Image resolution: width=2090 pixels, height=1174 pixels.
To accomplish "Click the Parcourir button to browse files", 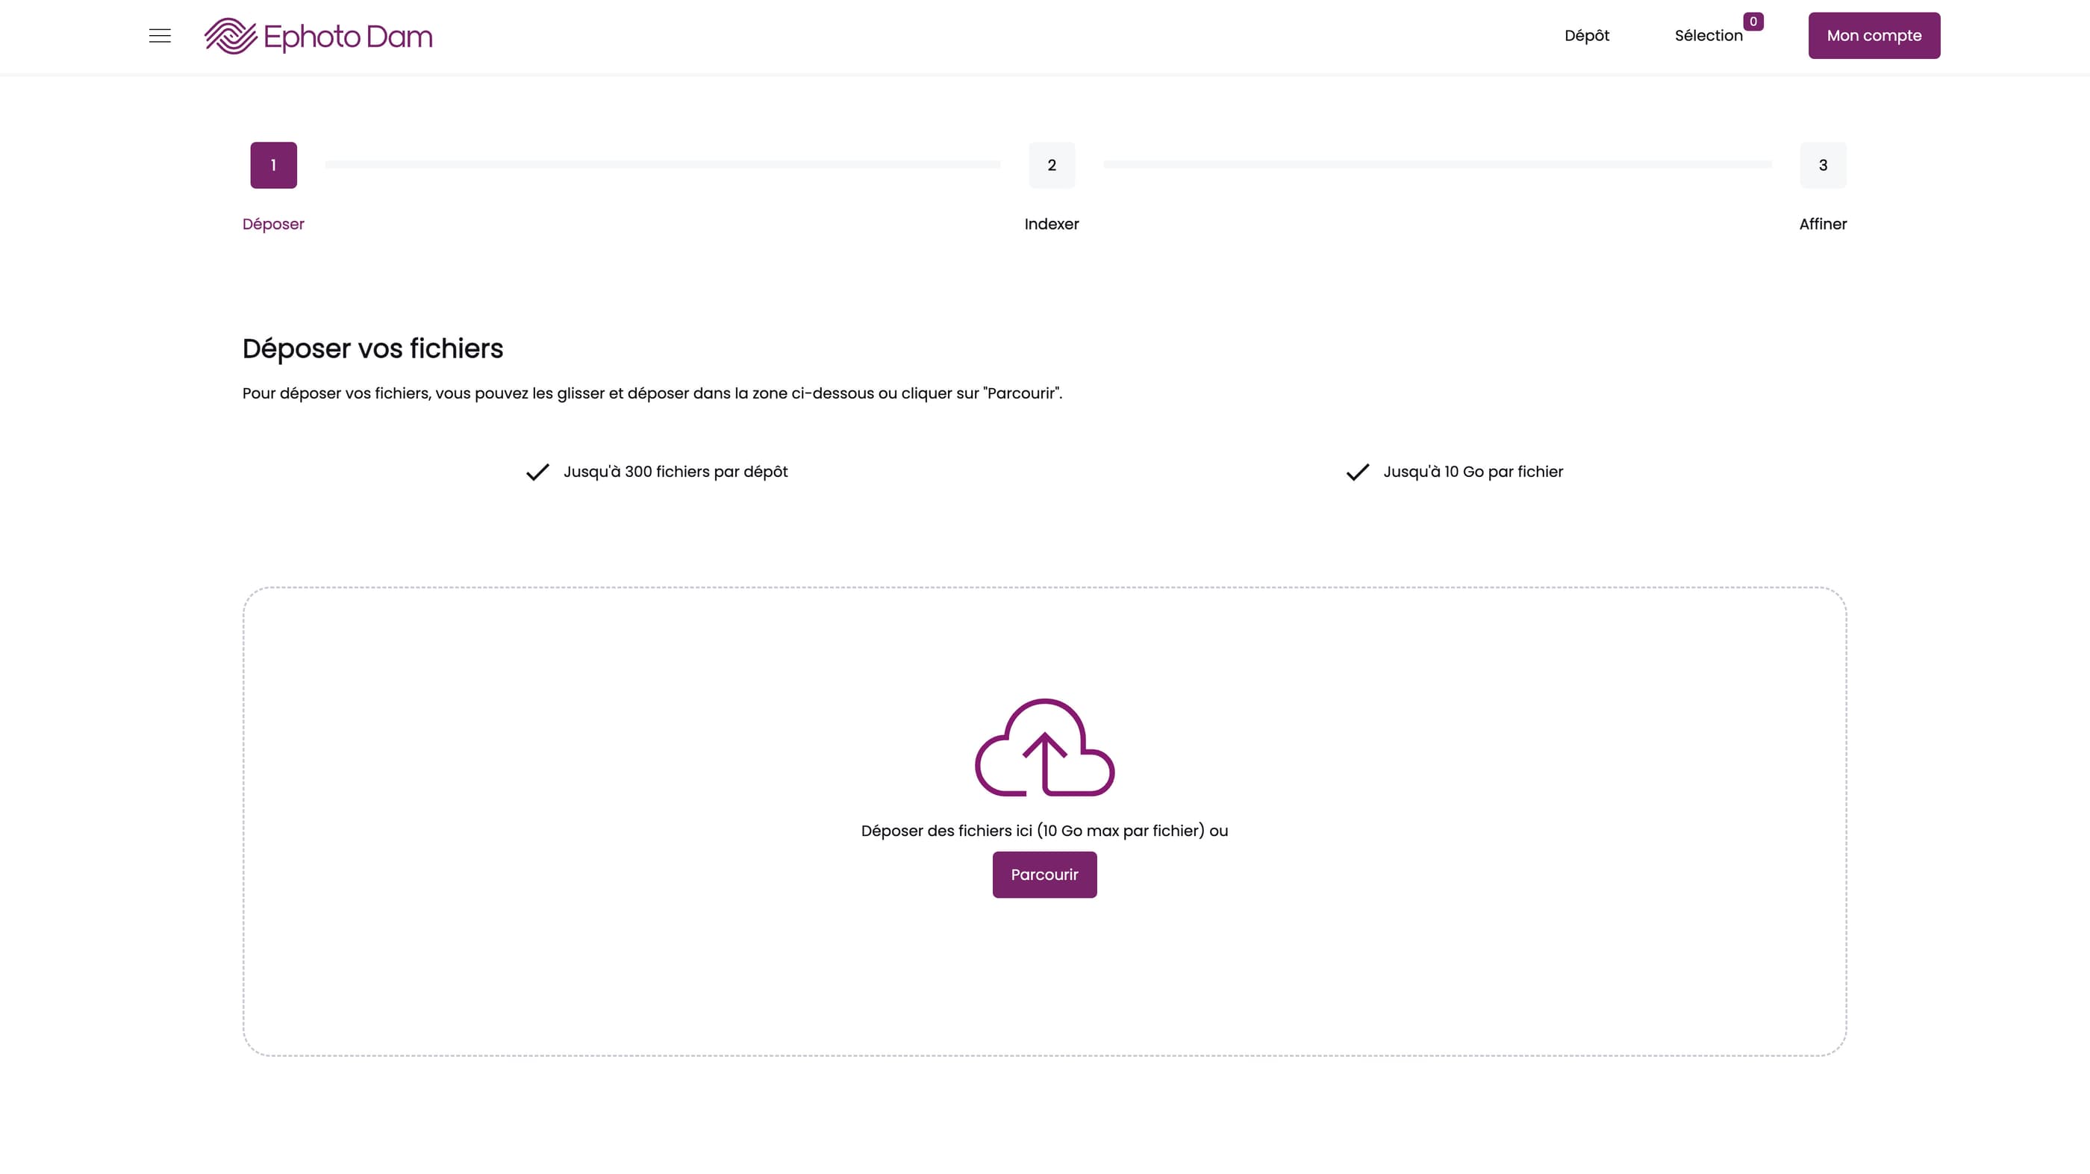I will 1044,875.
